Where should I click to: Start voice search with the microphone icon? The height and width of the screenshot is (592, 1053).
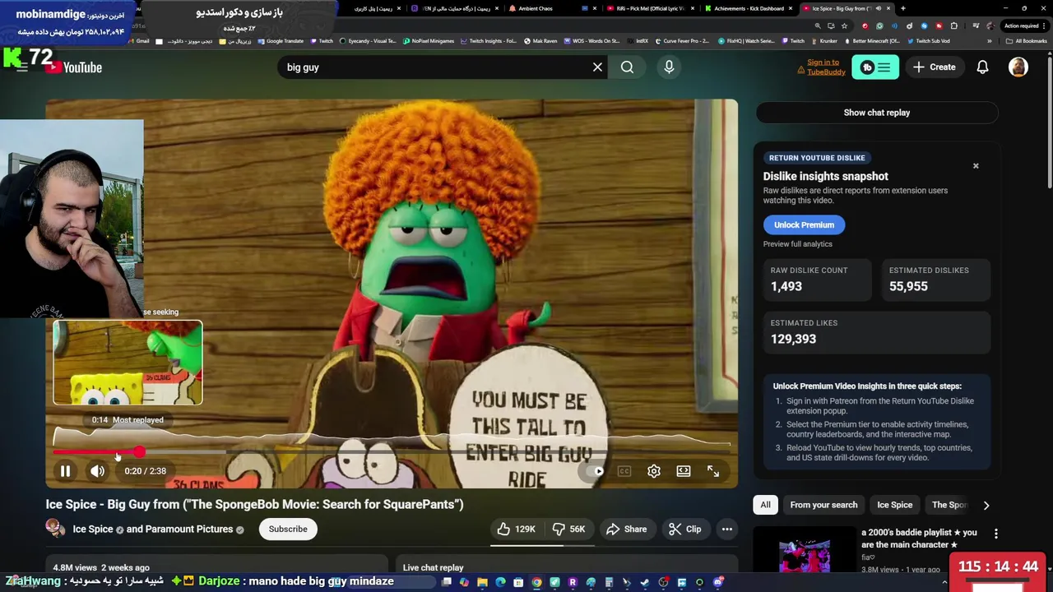pyautogui.click(x=669, y=67)
